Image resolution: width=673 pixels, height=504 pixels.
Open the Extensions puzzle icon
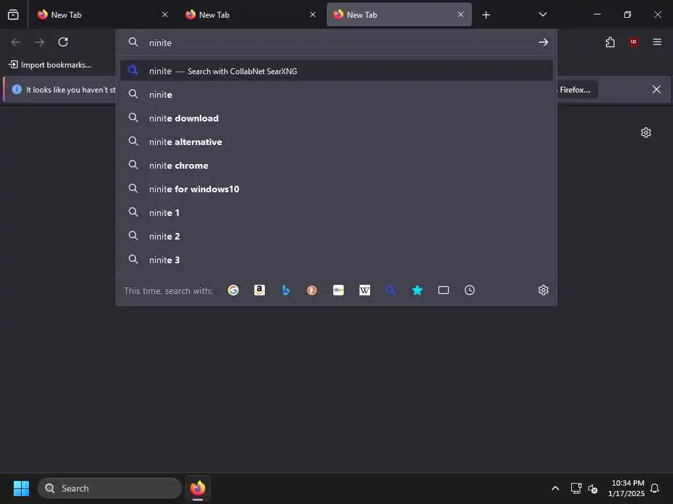click(610, 42)
